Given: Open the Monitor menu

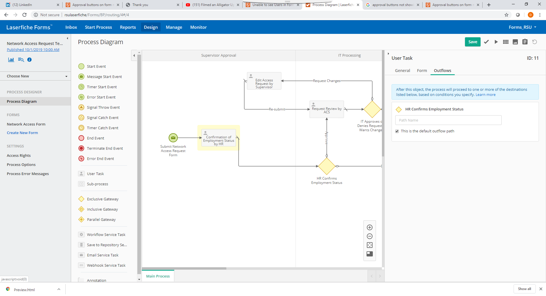Looking at the screenshot, I should click(x=198, y=27).
